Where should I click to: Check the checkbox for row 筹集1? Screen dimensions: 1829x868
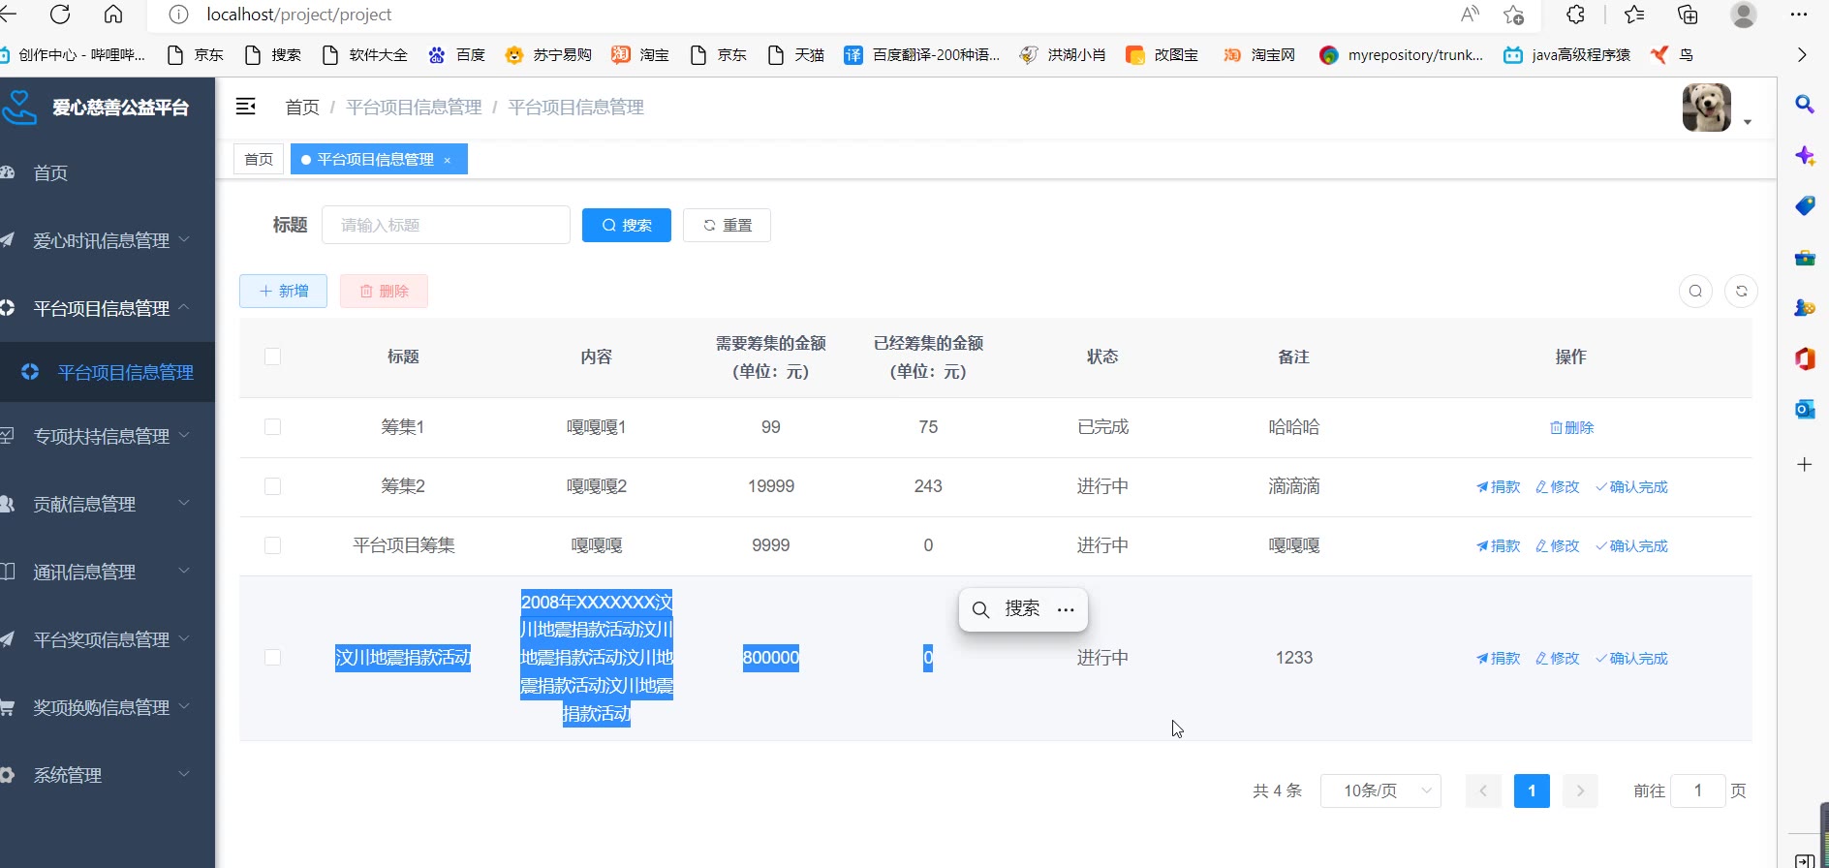272,427
